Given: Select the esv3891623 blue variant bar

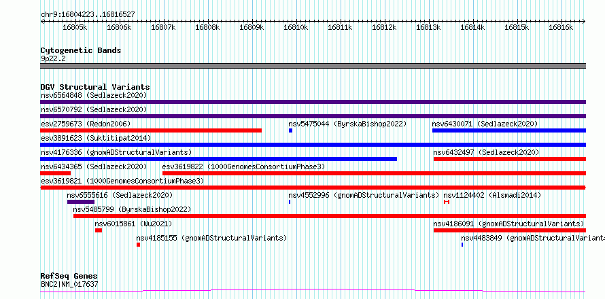Looking at the screenshot, I should [x=313, y=145].
